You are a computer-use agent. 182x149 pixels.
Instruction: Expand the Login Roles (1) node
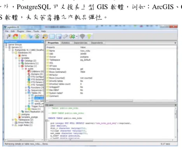(13, 125)
